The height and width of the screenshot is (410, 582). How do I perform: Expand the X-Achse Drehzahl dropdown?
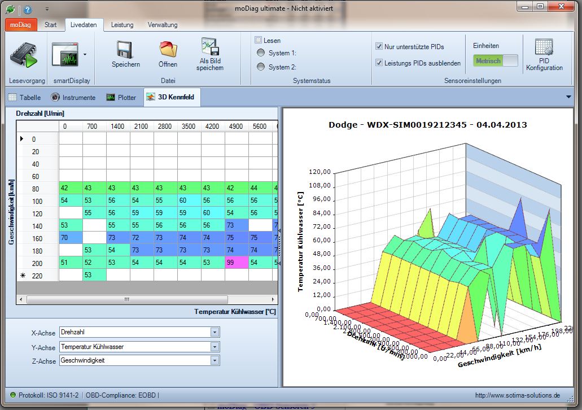point(215,332)
